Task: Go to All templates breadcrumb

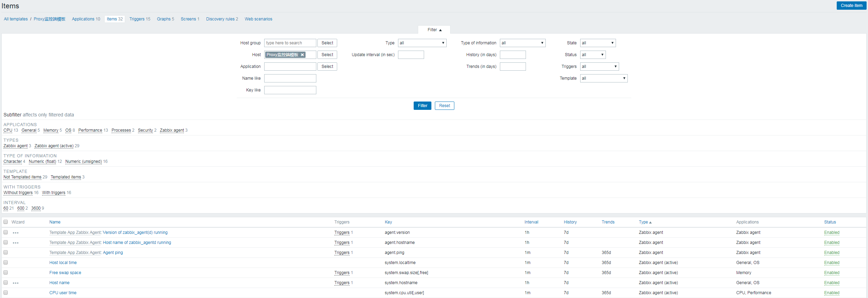Action: pos(16,19)
